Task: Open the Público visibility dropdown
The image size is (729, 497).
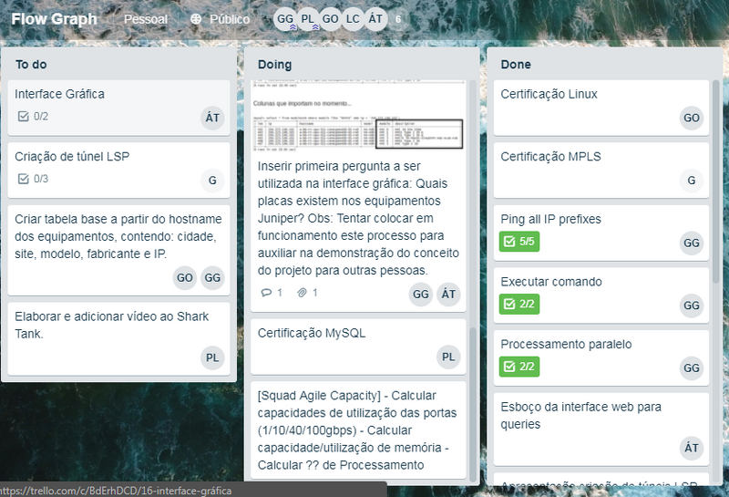Action: coord(220,18)
